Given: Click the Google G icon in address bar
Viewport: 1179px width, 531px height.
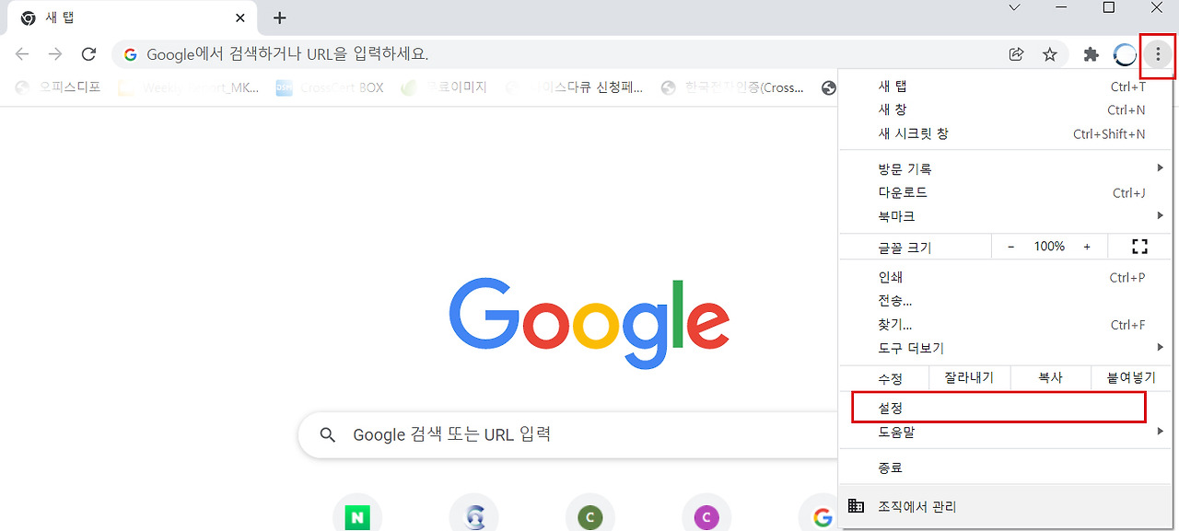Looking at the screenshot, I should click(130, 54).
